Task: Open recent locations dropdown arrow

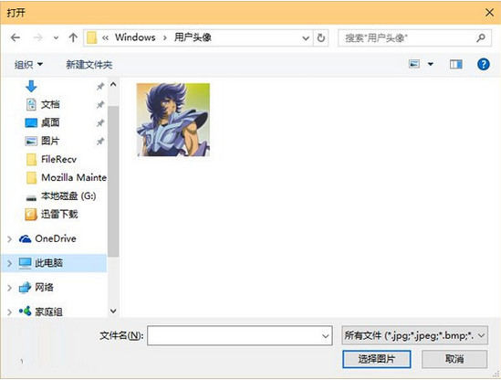Action: (56, 38)
